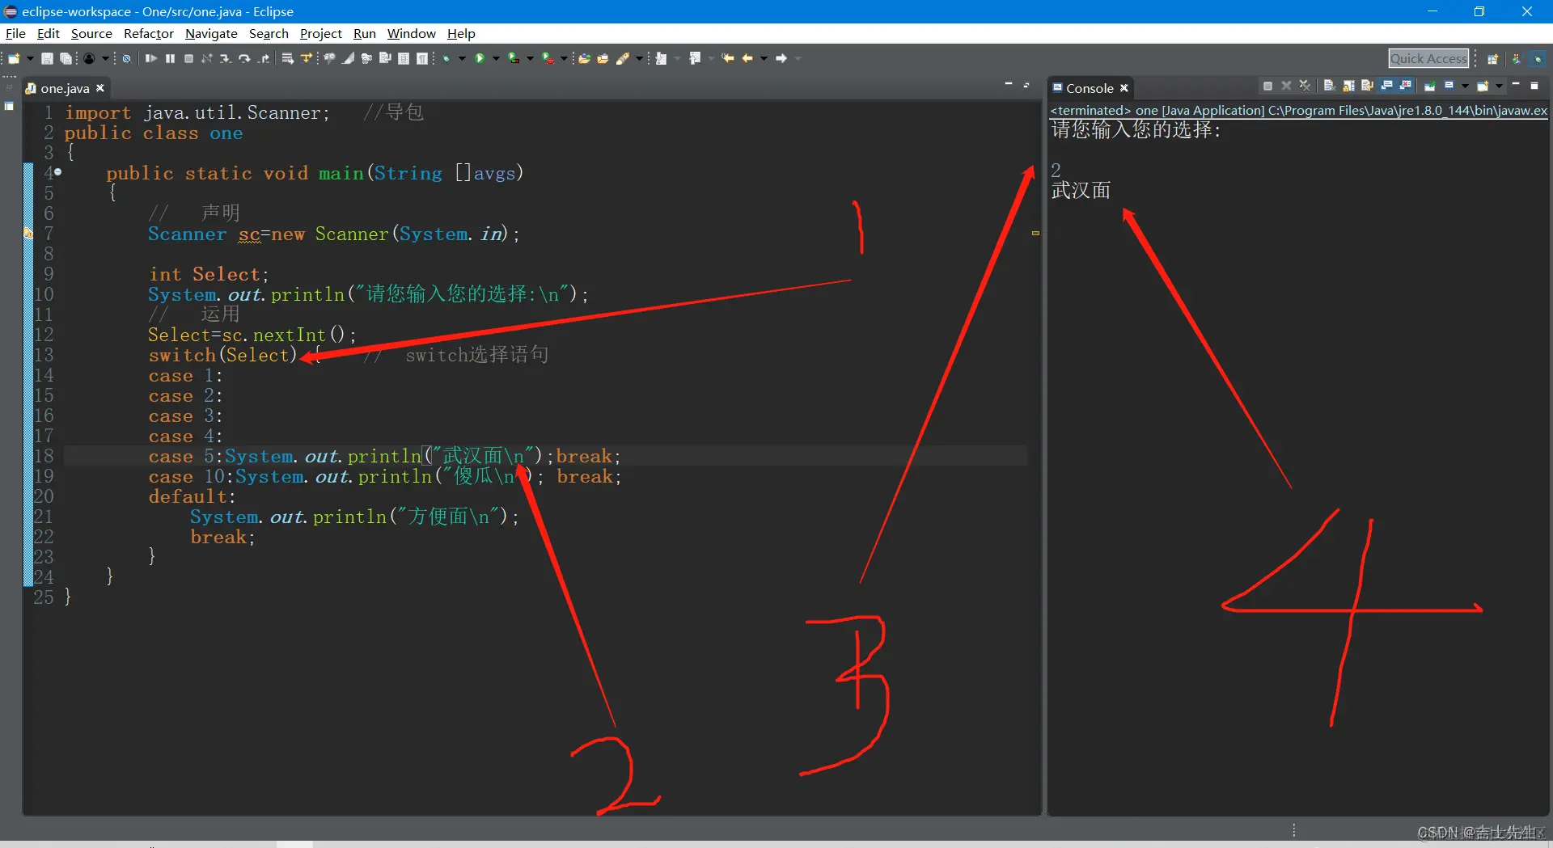Viewport: 1553px width, 848px height.
Task: Open the Source menu
Action: coord(91,33)
